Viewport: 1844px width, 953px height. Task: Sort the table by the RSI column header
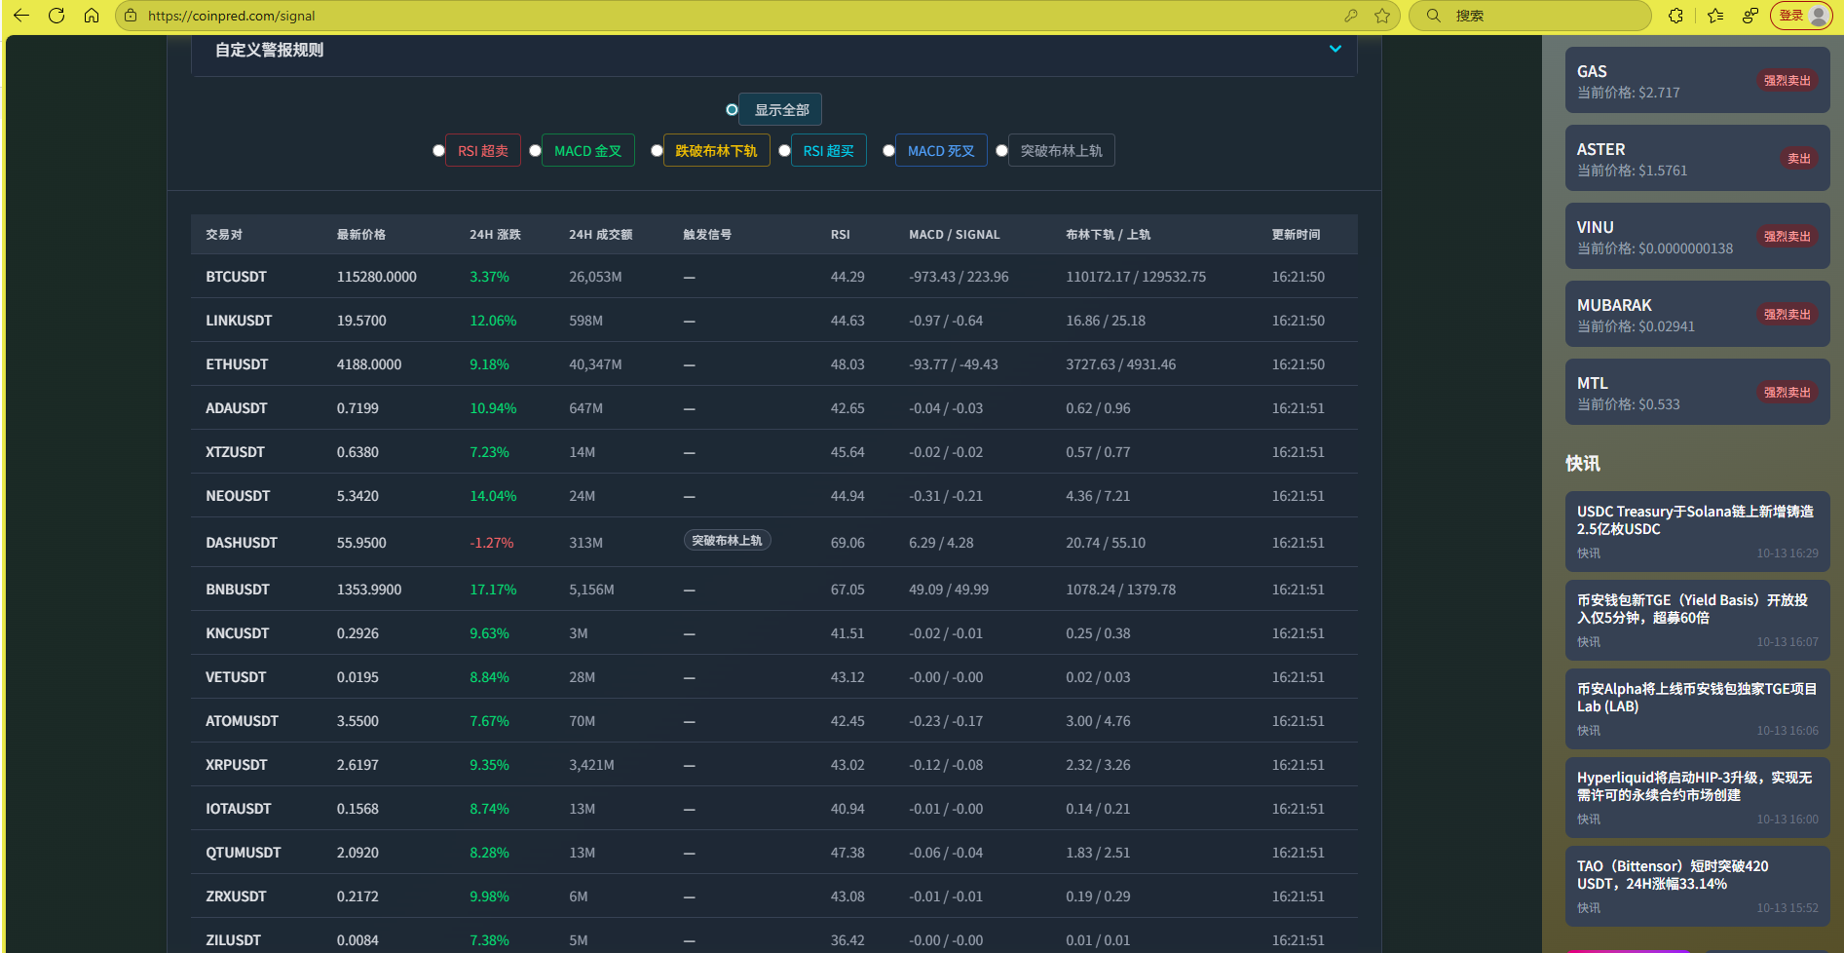pyautogui.click(x=840, y=235)
